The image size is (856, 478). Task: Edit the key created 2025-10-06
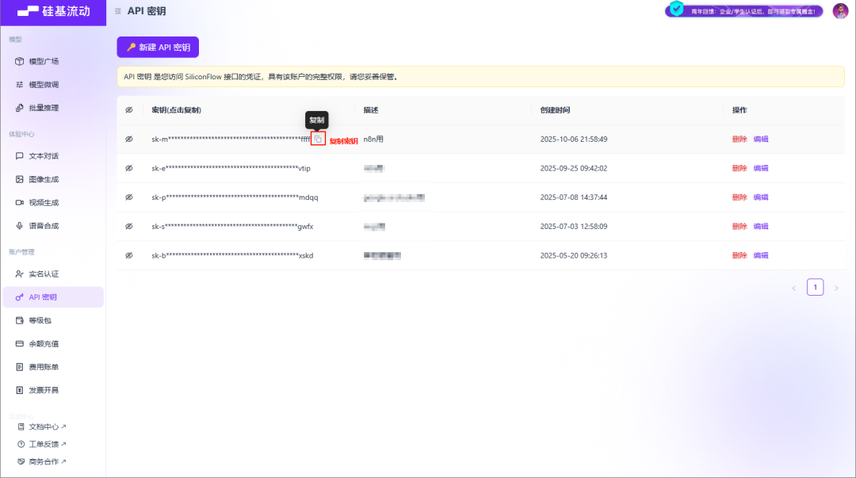coord(761,139)
